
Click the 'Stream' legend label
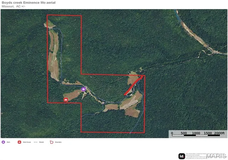tap(41, 142)
